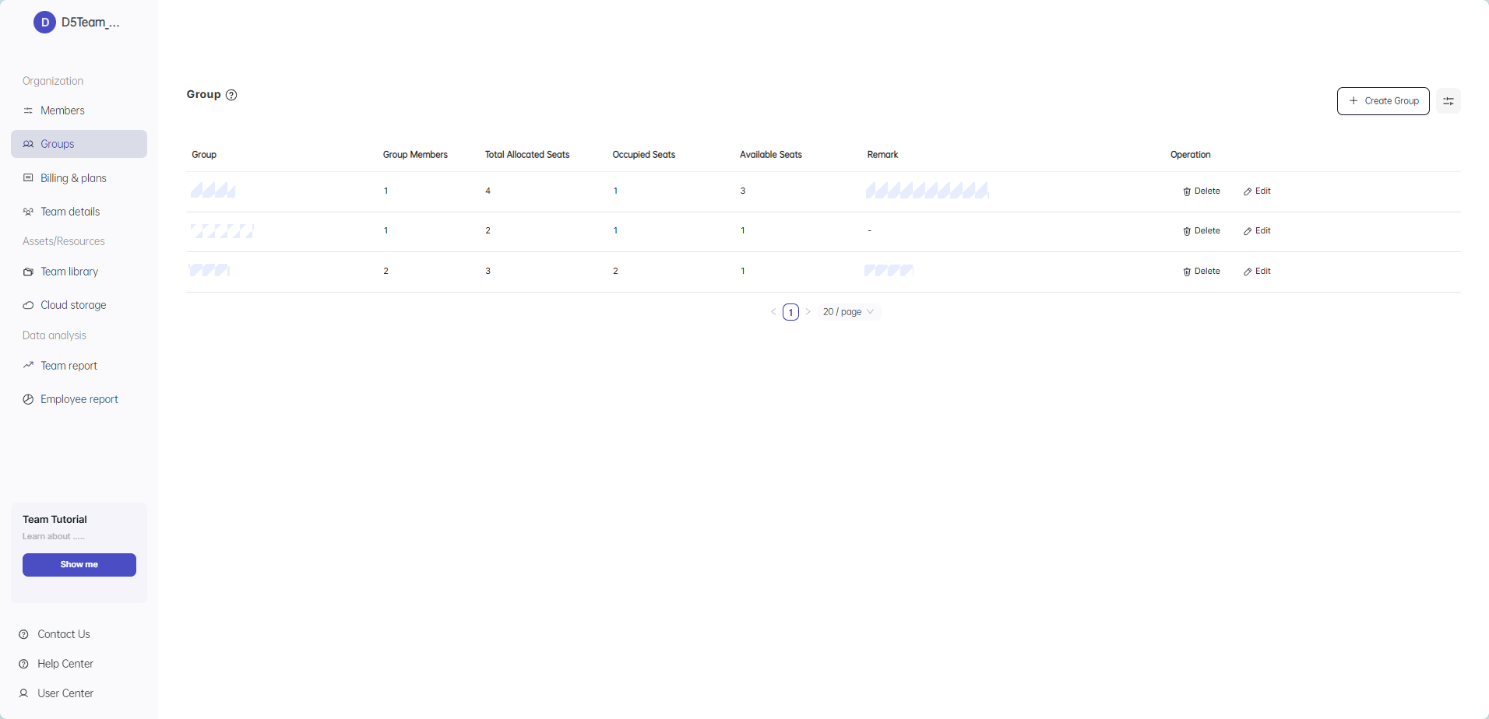
Task: Delete the third group row
Action: click(x=1201, y=272)
